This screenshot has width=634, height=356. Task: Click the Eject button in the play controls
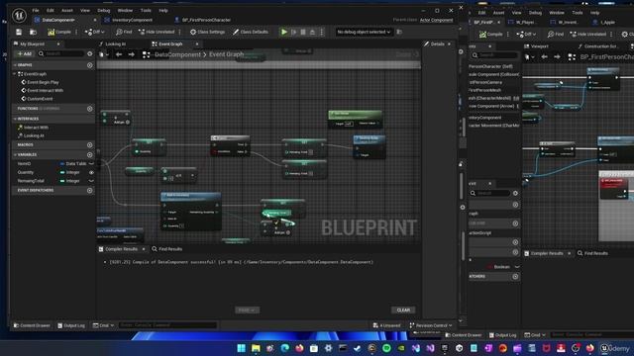(313, 32)
